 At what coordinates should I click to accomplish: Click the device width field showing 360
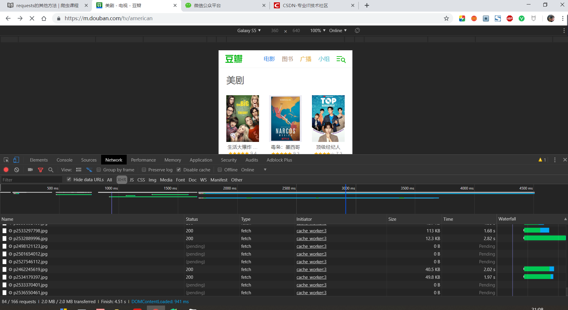(x=274, y=31)
